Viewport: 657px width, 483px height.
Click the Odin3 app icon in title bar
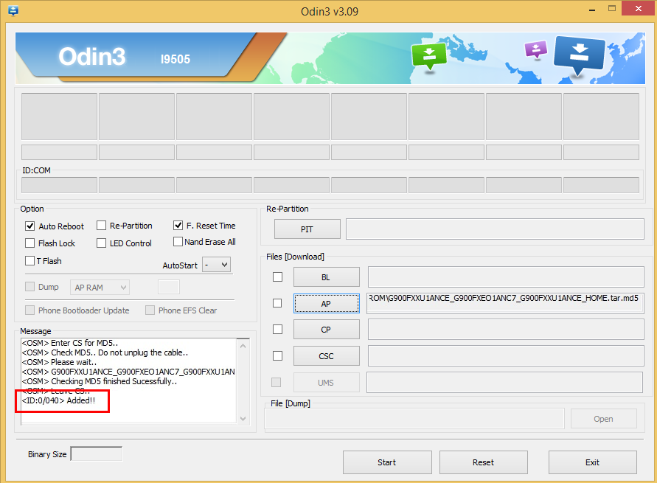tap(13, 11)
